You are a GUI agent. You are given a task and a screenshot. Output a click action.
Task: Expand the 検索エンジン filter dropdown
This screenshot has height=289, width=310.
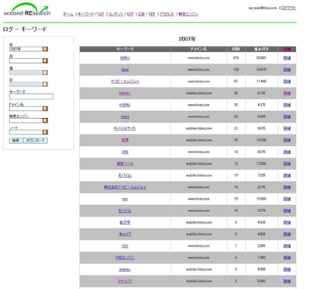26,120
